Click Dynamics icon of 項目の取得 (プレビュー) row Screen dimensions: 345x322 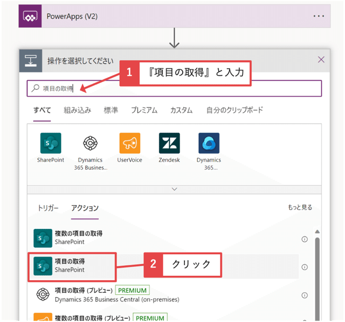click(43, 294)
